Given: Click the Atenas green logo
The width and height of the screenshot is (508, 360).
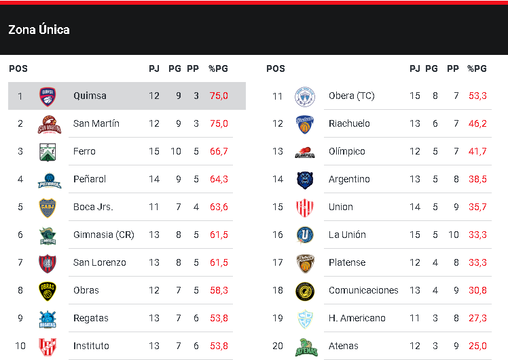Looking at the screenshot, I should pos(305,346).
